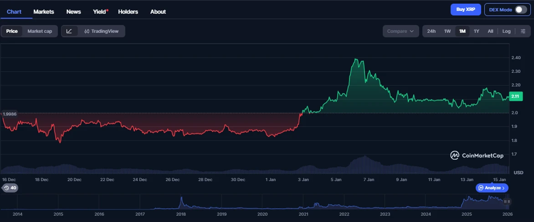The image size is (534, 222).
Task: Choose 1Y time range
Action: [x=477, y=31]
